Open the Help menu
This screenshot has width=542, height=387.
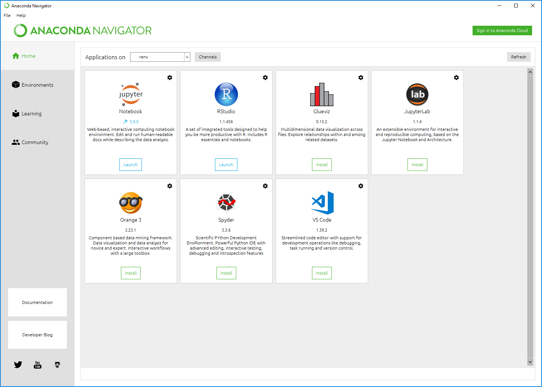(21, 15)
